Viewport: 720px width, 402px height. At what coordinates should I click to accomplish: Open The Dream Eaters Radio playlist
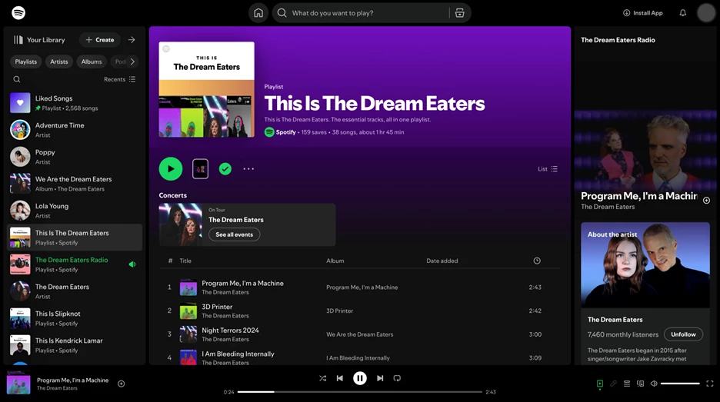click(75, 264)
